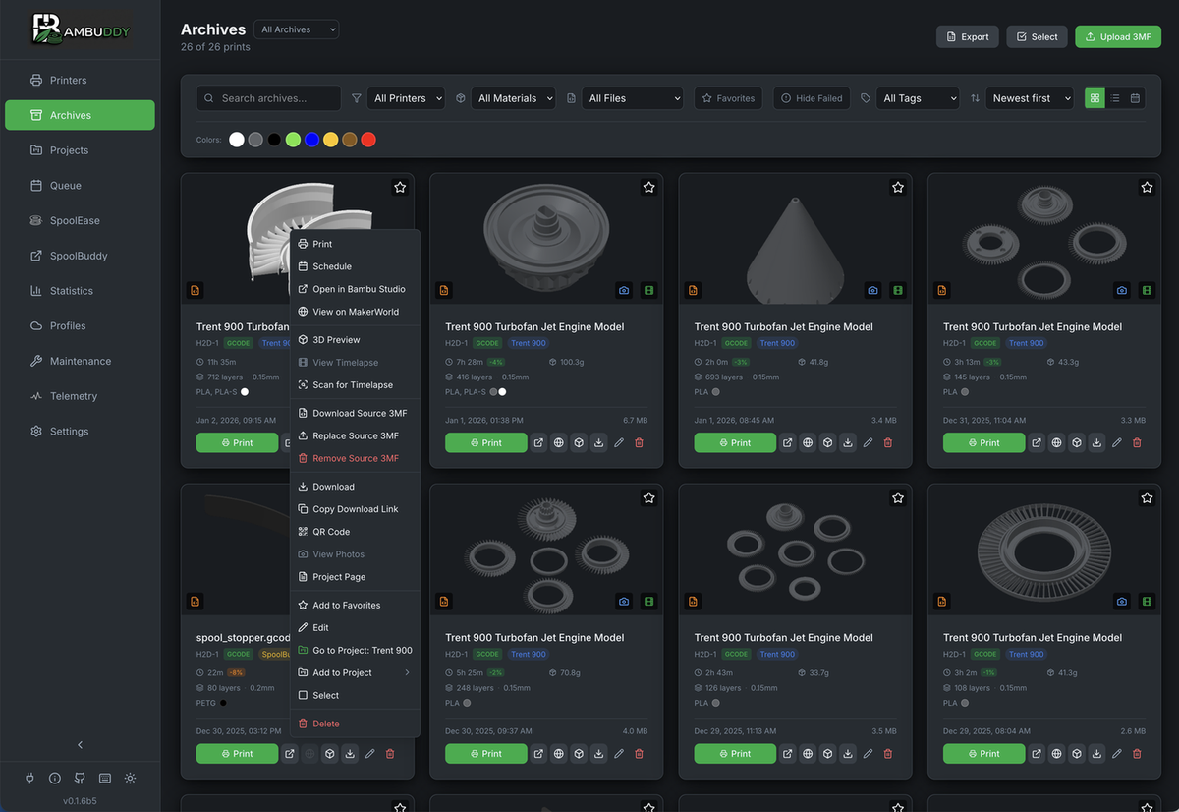The image size is (1179, 812).
Task: Switch to the list view icon
Action: [1115, 98]
